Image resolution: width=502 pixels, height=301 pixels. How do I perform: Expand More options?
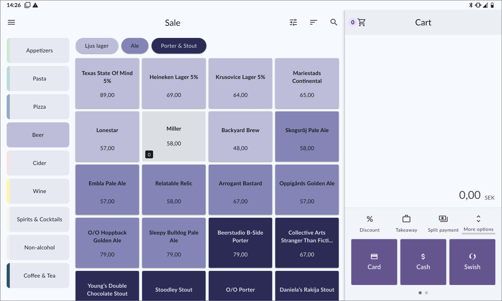pyautogui.click(x=479, y=224)
